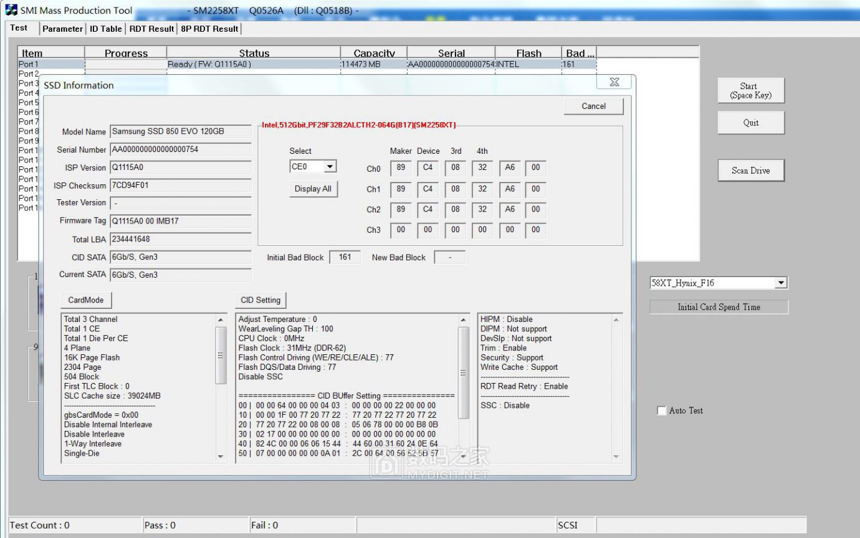
Task: Cancel the SSD Information dialog
Action: tap(593, 106)
